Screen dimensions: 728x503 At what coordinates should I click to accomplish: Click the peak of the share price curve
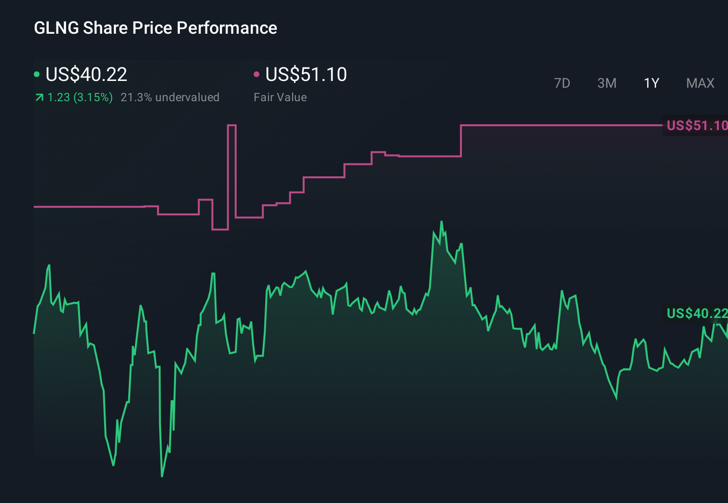click(x=442, y=221)
